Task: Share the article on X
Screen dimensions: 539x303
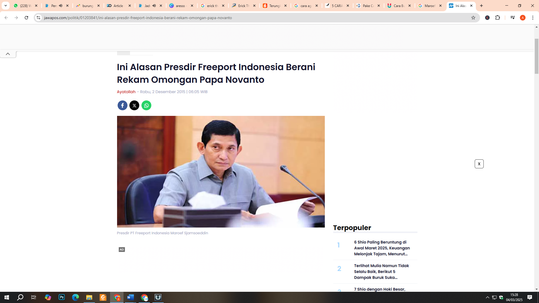Action: [x=134, y=105]
